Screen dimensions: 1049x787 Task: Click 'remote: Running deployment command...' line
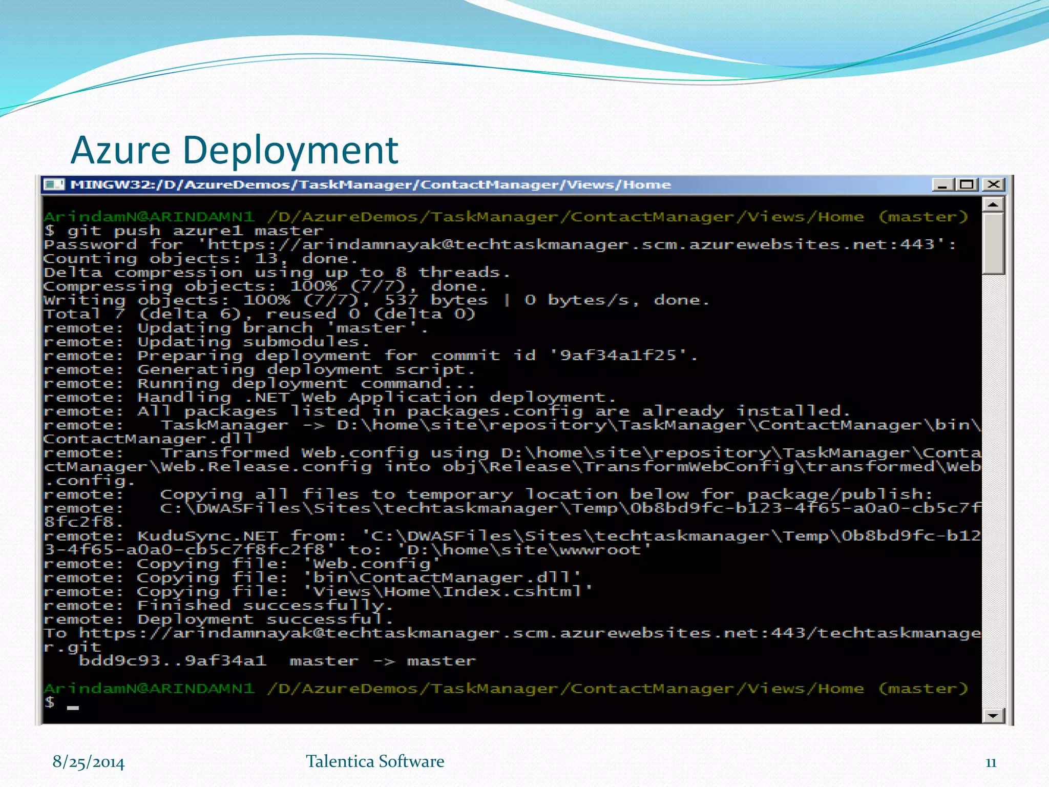260,383
